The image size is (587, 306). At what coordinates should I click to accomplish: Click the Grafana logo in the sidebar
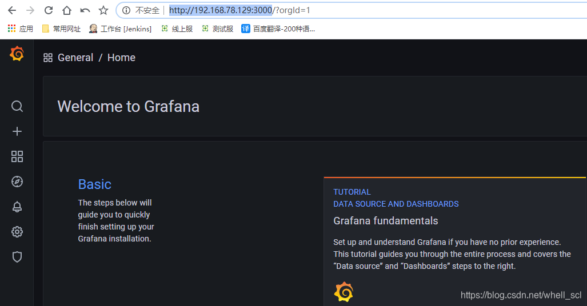pos(17,54)
